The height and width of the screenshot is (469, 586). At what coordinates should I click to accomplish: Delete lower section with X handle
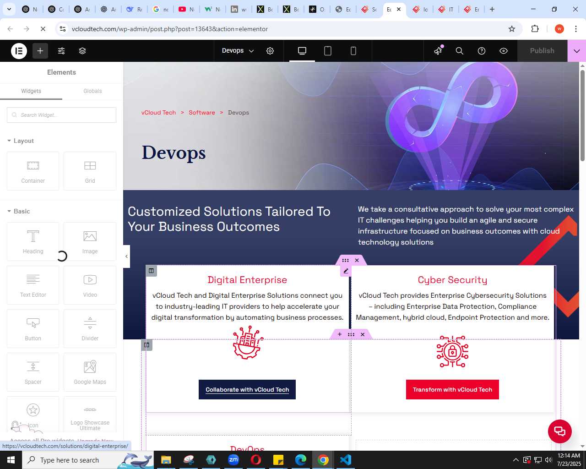coord(363,334)
